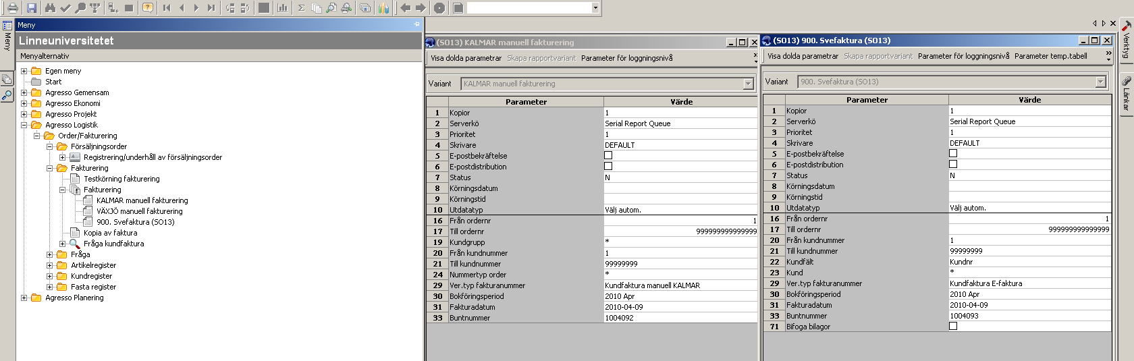The height and width of the screenshot is (361, 1134).
Task: Click the Meny list icon in sidebar
Action: coord(7,26)
